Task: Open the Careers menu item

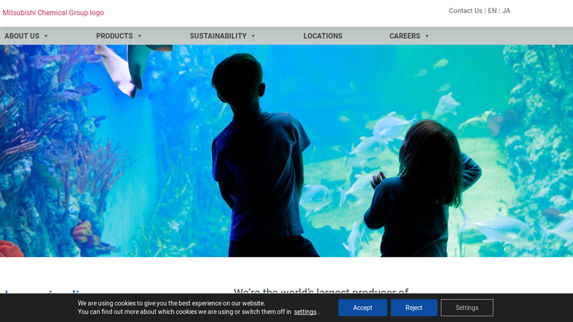Action: 405,36
